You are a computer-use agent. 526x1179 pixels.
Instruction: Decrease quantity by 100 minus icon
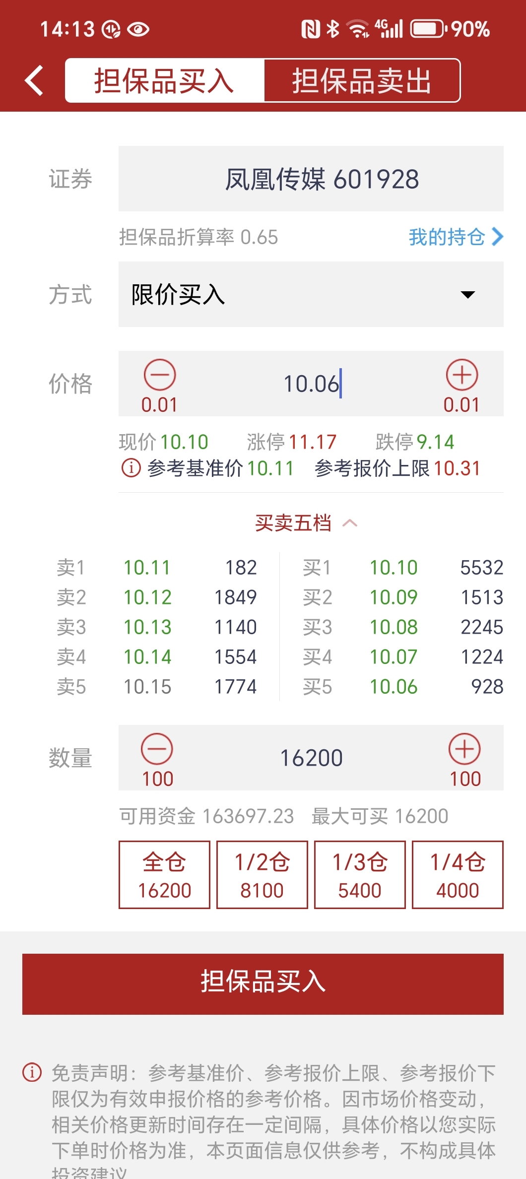click(x=157, y=749)
